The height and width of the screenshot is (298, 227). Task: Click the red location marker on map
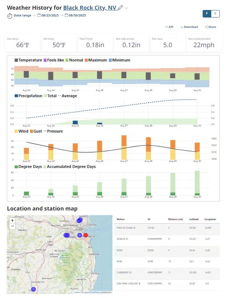pyautogui.click(x=86, y=235)
